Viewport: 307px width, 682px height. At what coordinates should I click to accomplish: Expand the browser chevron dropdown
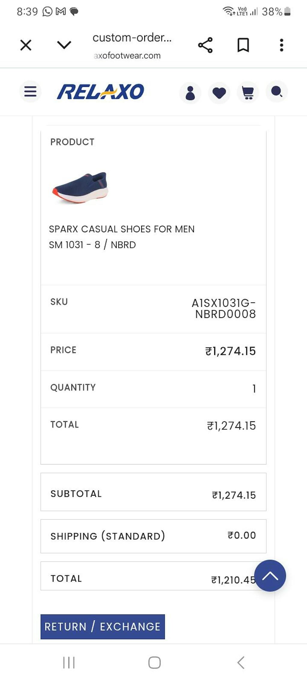(64, 45)
